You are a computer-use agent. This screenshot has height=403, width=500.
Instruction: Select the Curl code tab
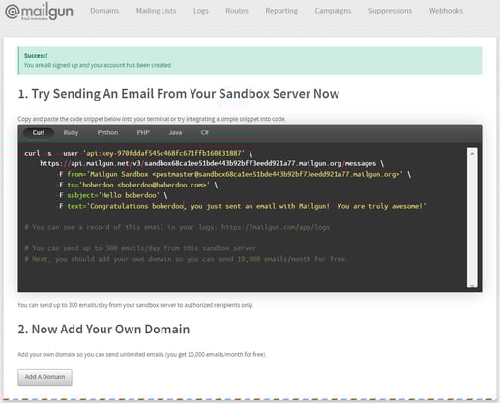click(39, 132)
